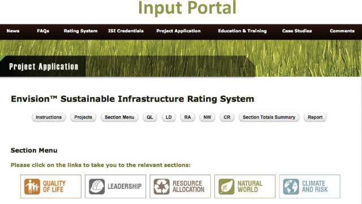Open Section Totals Summary
The image size is (362, 204).
269,117
